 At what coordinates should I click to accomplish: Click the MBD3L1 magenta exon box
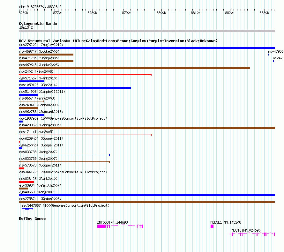(212, 226)
